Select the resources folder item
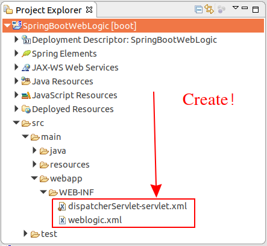The image size is (267, 246). (64, 165)
